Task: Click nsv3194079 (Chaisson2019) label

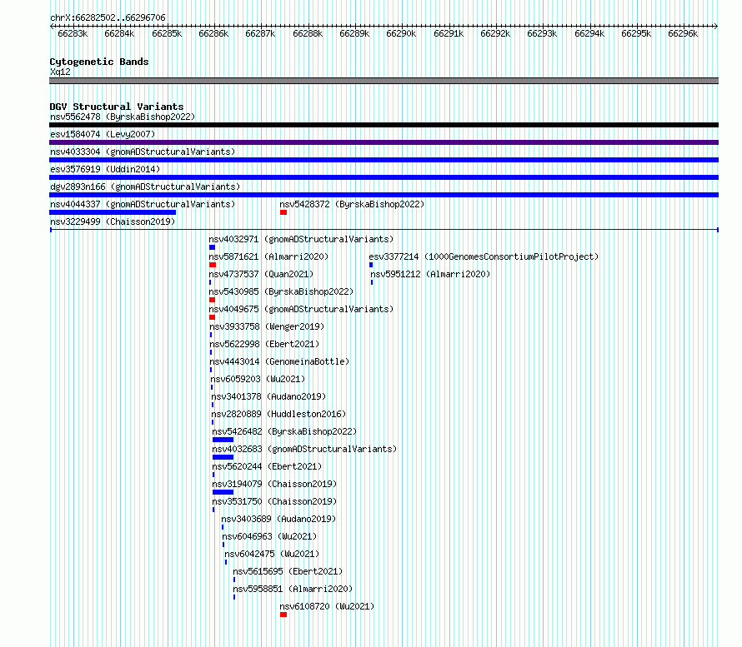Action: pyautogui.click(x=275, y=484)
